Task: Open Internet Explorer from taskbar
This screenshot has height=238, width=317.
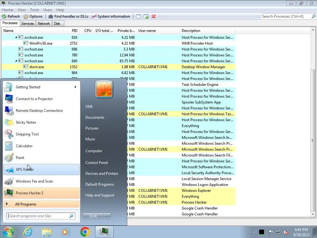Action: coord(28,232)
